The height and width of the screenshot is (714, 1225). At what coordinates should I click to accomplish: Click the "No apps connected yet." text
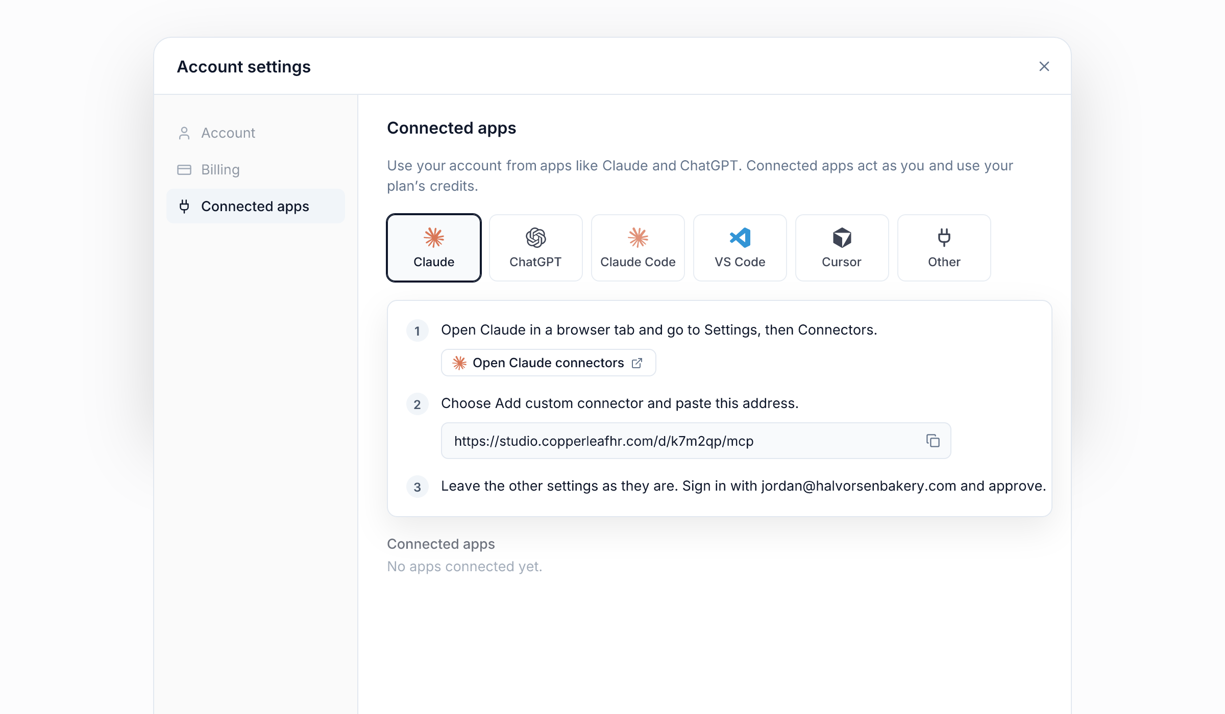[x=464, y=567]
